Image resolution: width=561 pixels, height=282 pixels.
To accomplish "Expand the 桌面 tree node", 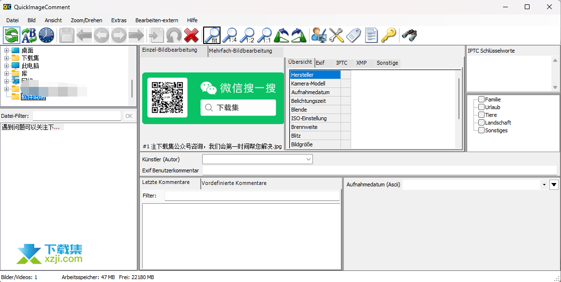I will (x=6, y=50).
